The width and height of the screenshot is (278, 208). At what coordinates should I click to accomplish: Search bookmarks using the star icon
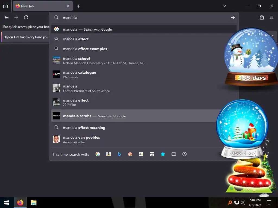click(x=163, y=154)
